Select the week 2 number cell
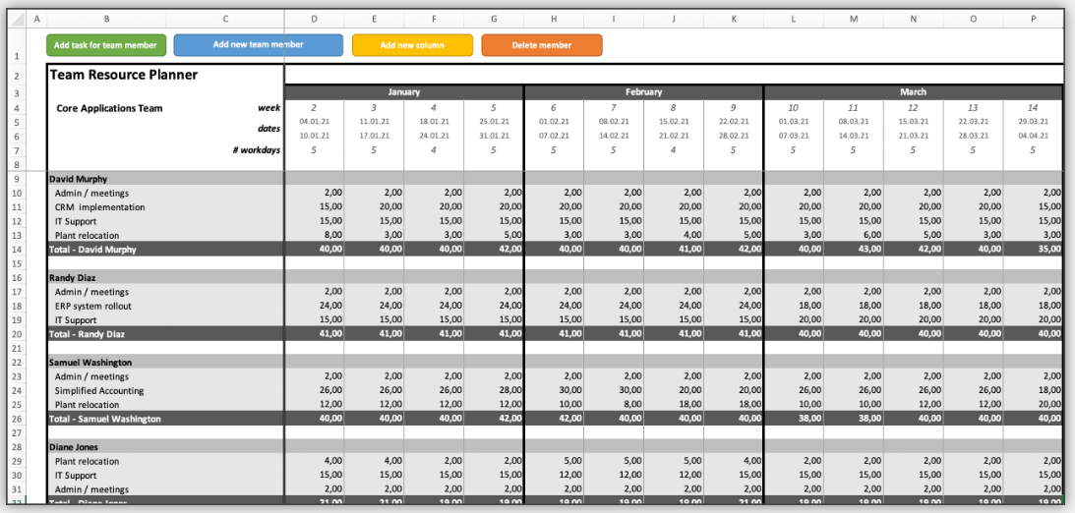Screen dimensions: 1075x513 click(x=314, y=107)
